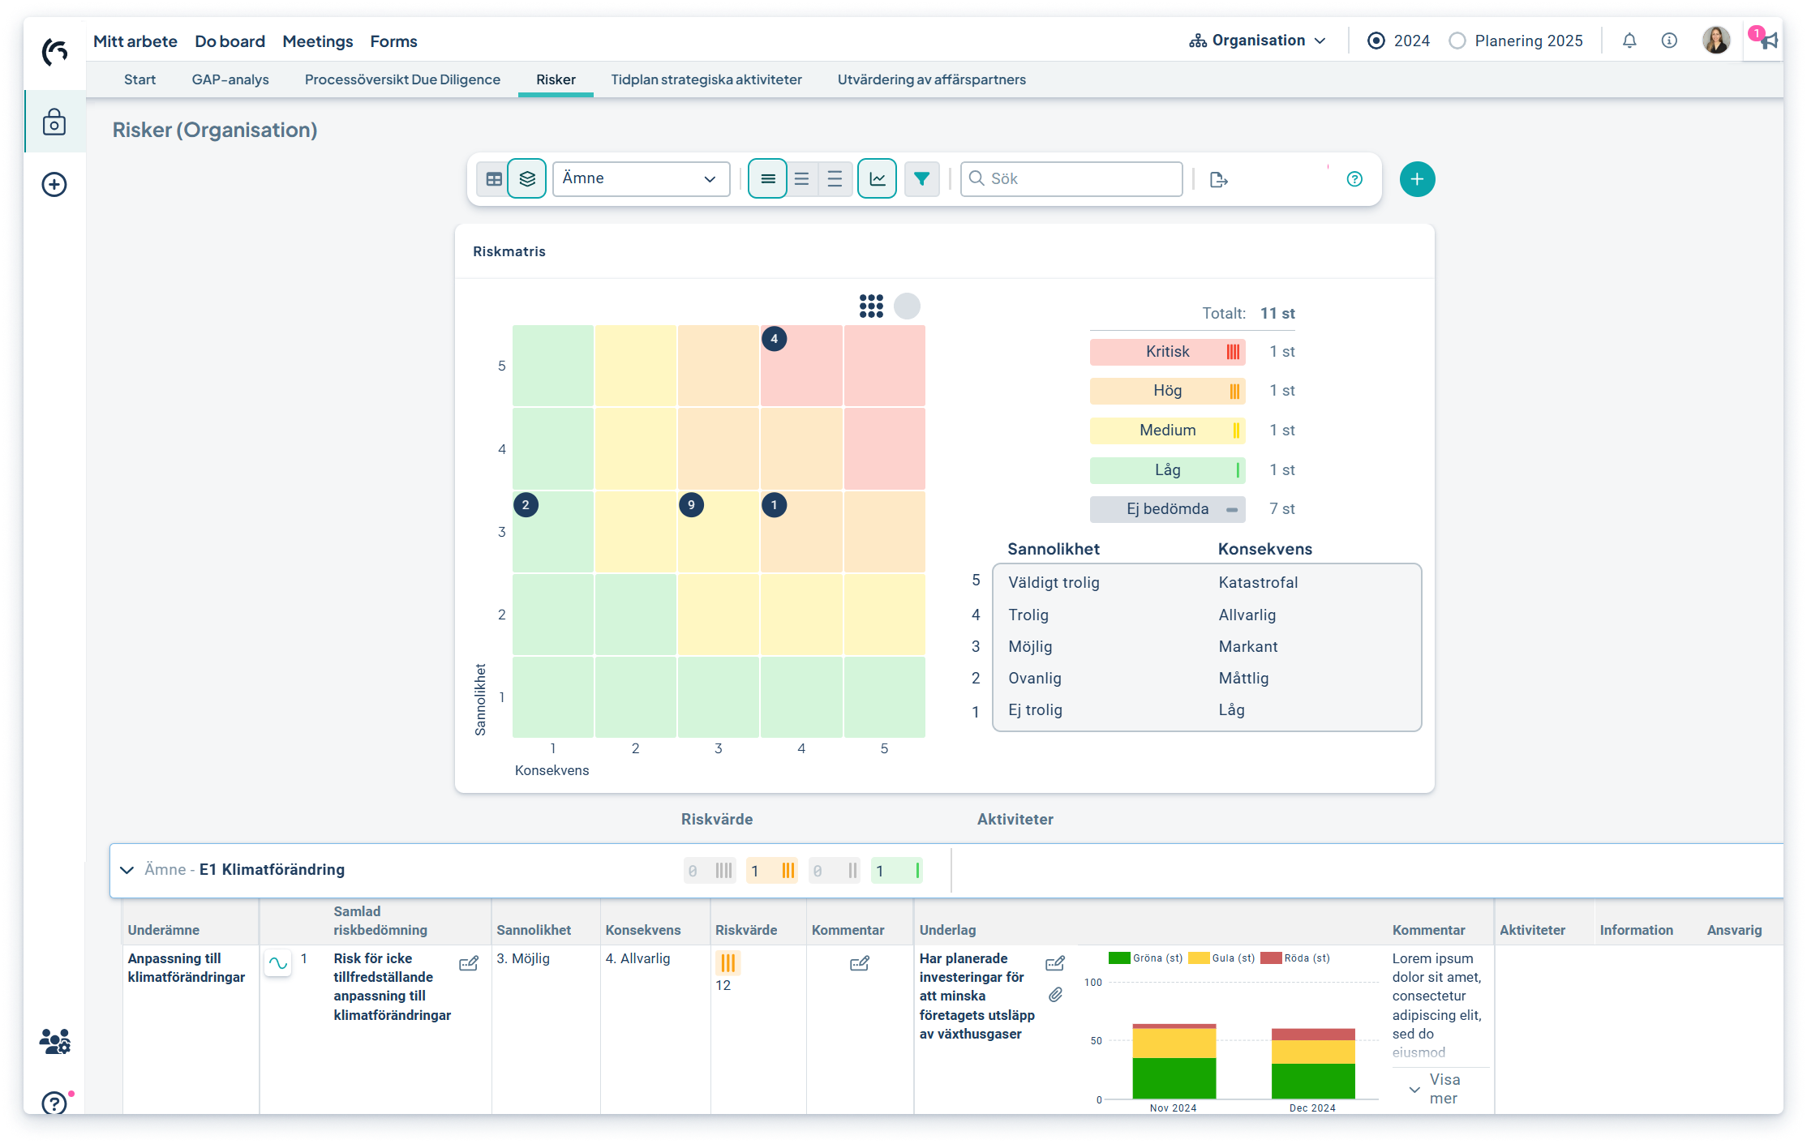Collapse the E1 Klimatförändring group
The width and height of the screenshot is (1807, 1144).
127,870
